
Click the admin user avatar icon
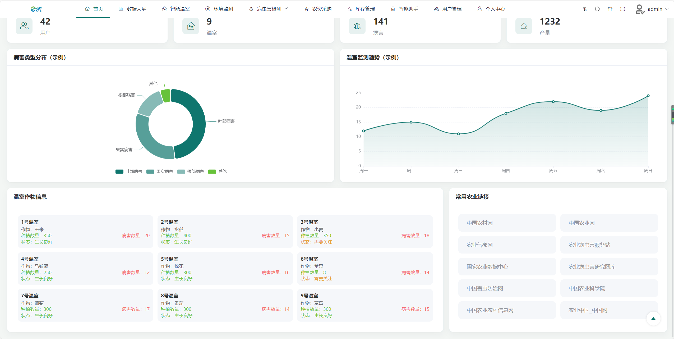click(640, 9)
